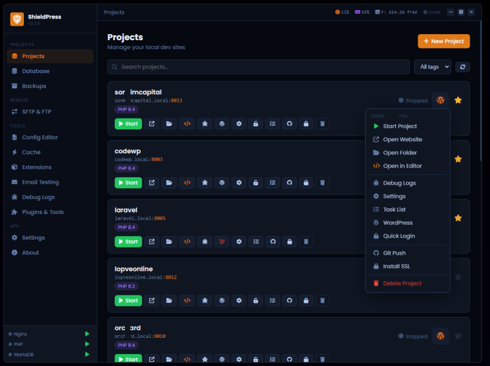This screenshot has width=490, height=366.
Task: Open debug logs bug icon in sonkimcapital row
Action: pyautogui.click(x=205, y=124)
